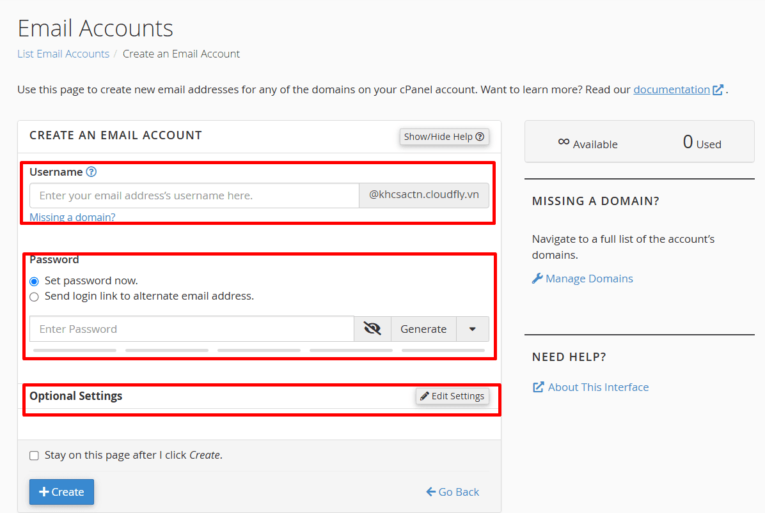Select the Create an Email Account breadcrumb
This screenshot has height=513, width=765.
point(181,54)
